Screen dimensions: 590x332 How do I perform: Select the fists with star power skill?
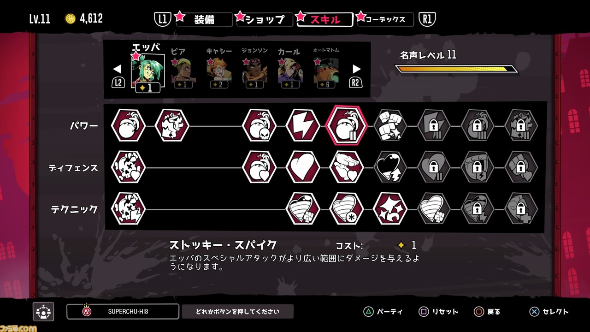coord(390,125)
